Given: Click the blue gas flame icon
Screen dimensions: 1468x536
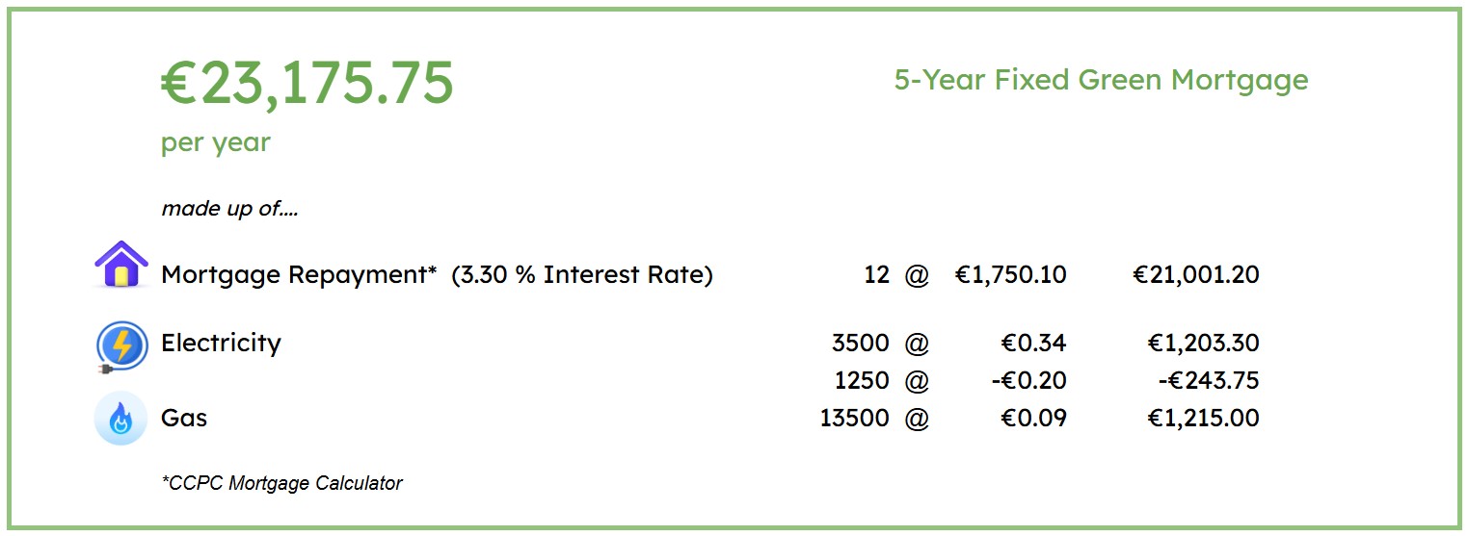Looking at the screenshot, I should (x=120, y=419).
